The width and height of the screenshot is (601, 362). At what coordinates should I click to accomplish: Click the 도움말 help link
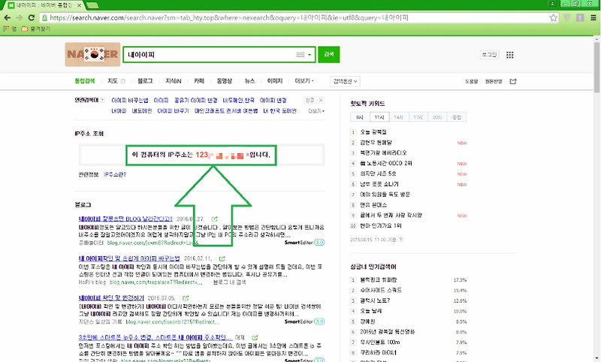[472, 82]
